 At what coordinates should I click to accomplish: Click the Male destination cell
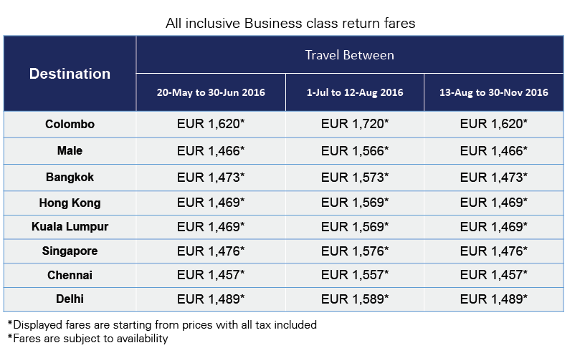coord(70,150)
